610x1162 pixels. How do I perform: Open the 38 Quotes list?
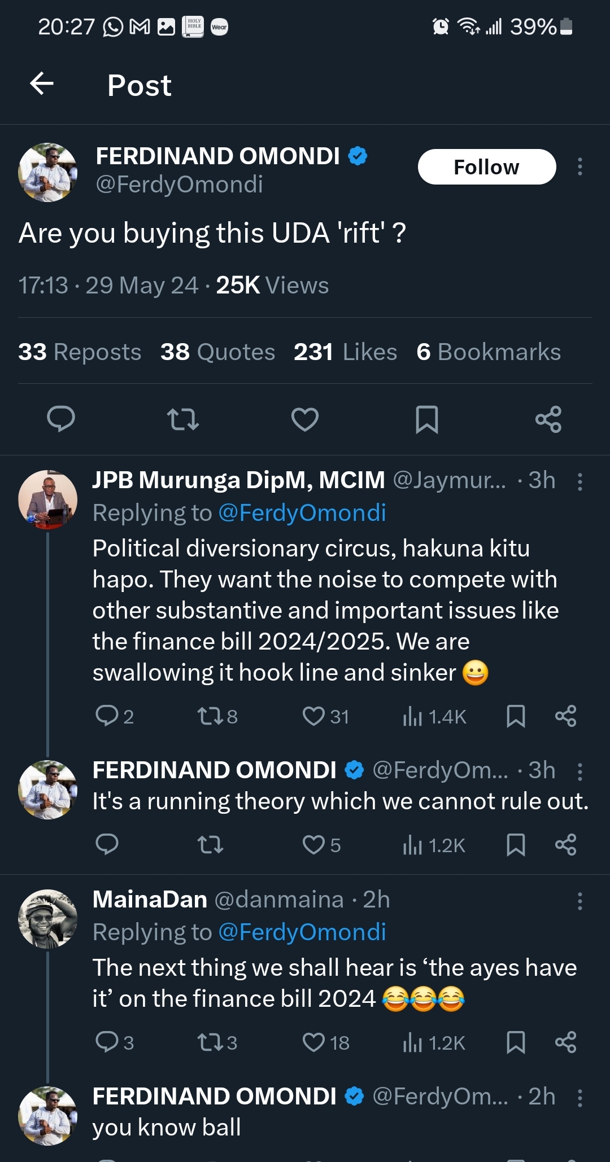217,352
